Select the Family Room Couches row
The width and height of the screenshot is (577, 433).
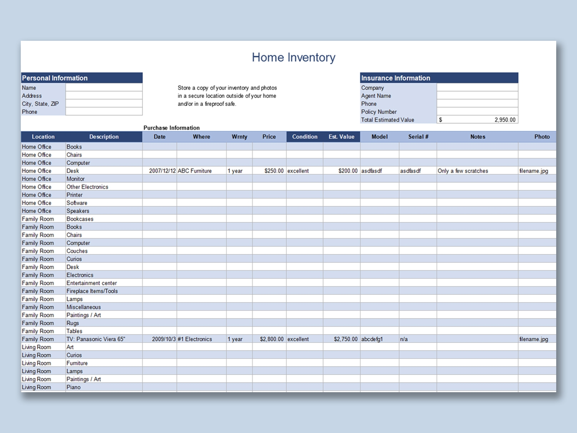coord(77,251)
